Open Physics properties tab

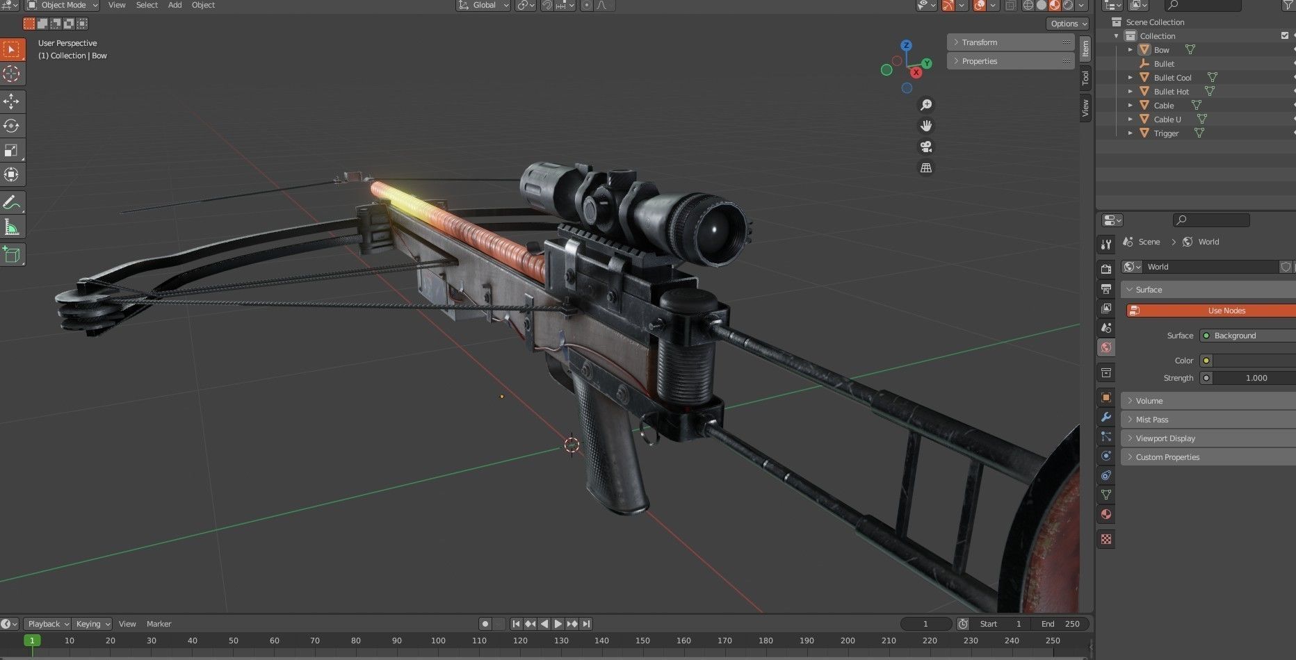coord(1106,456)
